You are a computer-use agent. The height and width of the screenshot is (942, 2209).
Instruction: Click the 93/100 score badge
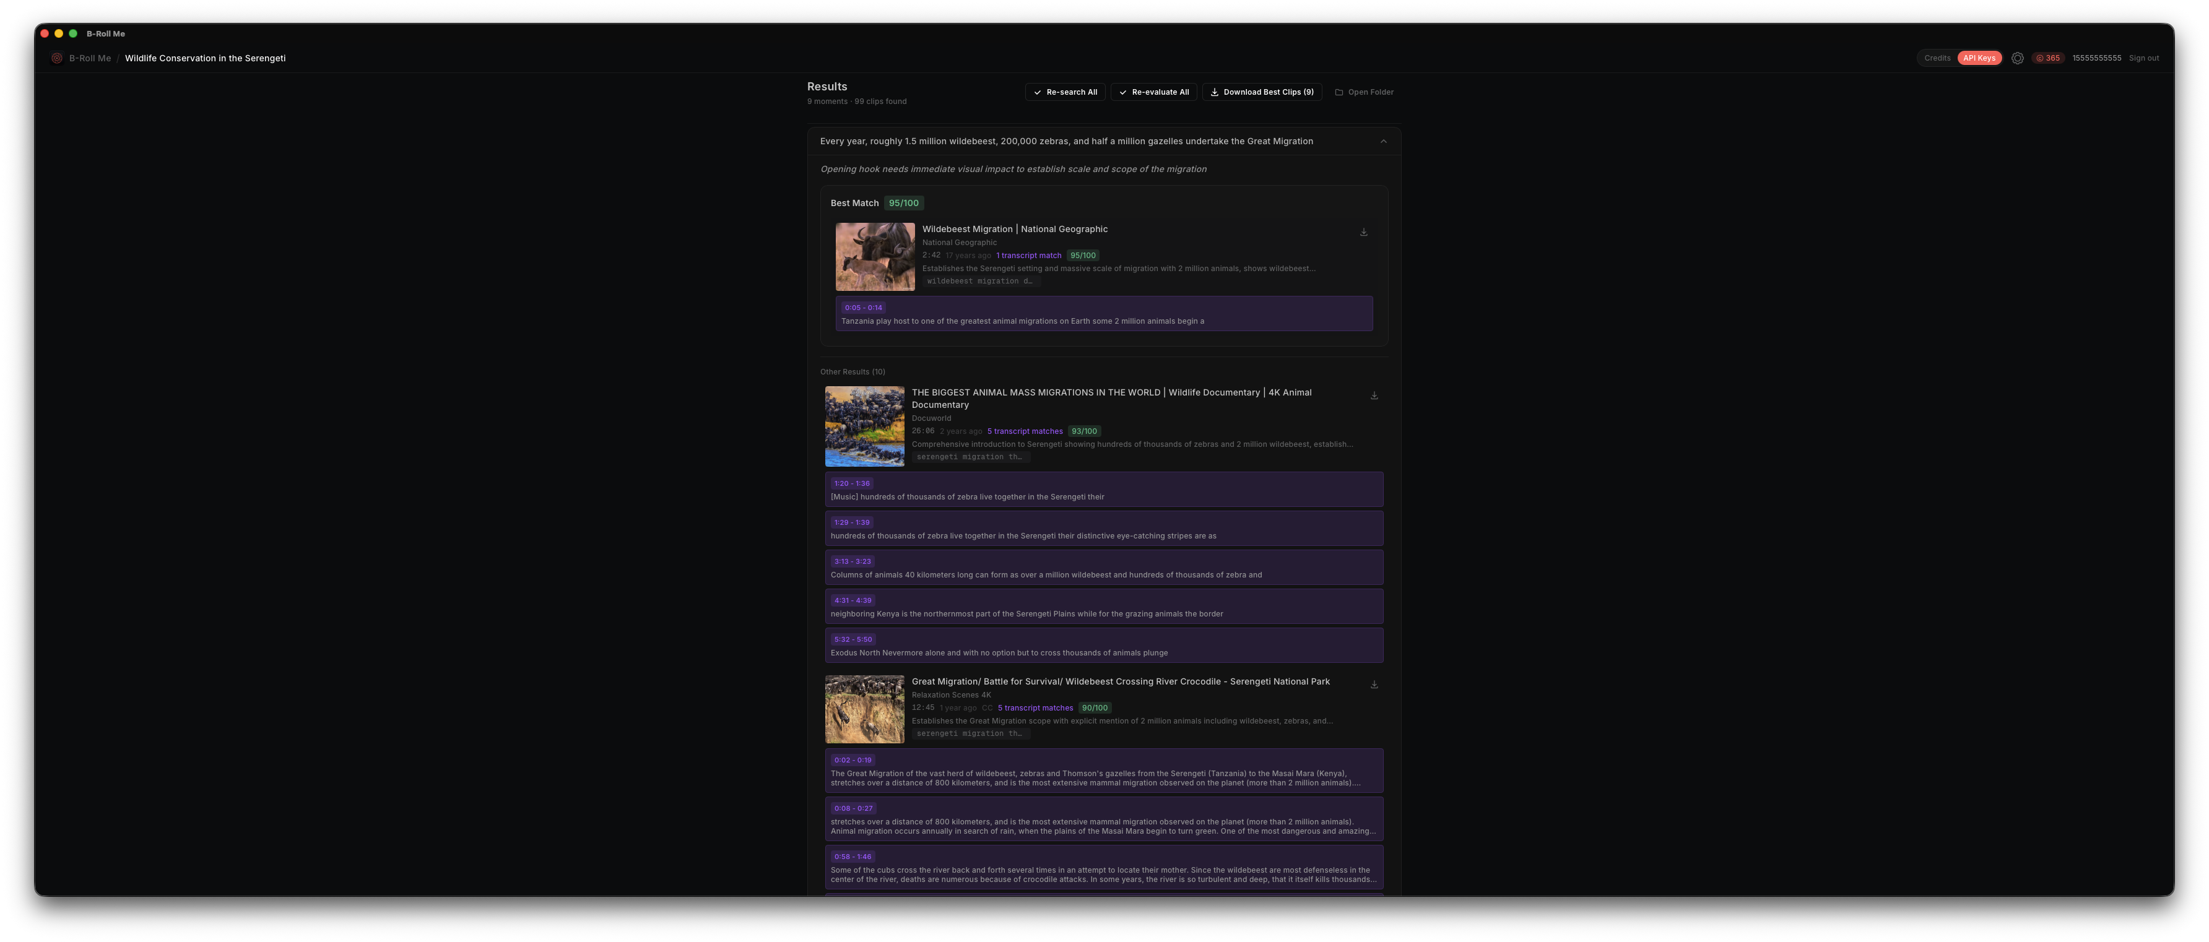(1084, 431)
